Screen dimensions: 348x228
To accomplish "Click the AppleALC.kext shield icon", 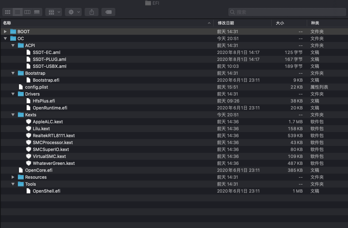I will (28, 121).
